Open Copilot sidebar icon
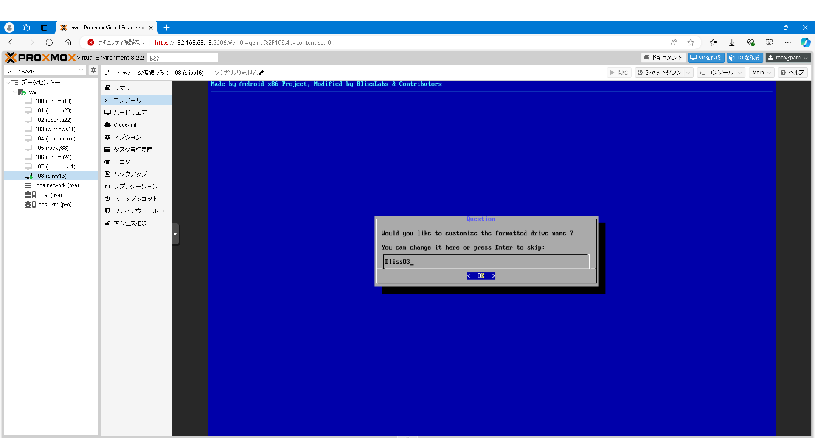Viewport: 815px width, 438px height. tap(805, 42)
